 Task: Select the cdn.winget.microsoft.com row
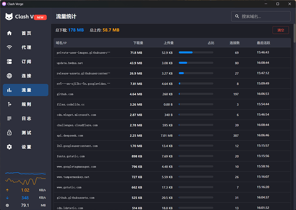coord(172,114)
